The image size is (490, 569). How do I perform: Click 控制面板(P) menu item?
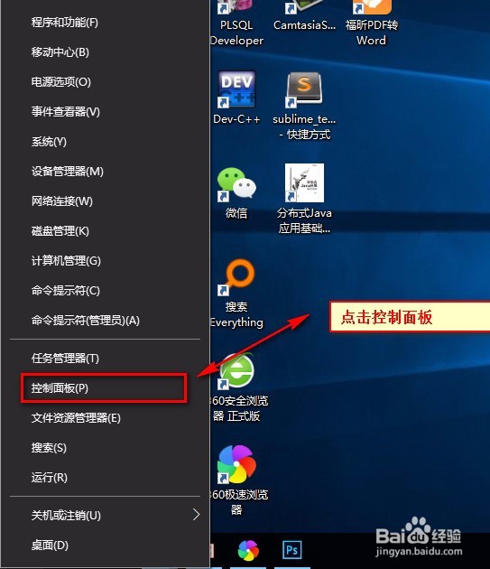(105, 388)
